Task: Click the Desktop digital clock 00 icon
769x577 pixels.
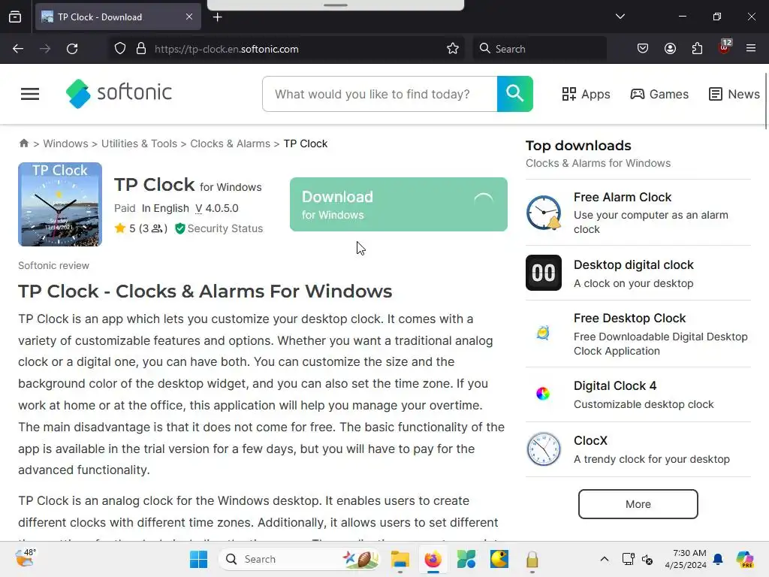Action: click(544, 273)
